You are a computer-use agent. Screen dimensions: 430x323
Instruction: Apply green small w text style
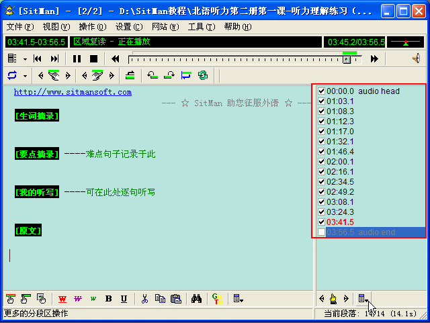click(93, 299)
